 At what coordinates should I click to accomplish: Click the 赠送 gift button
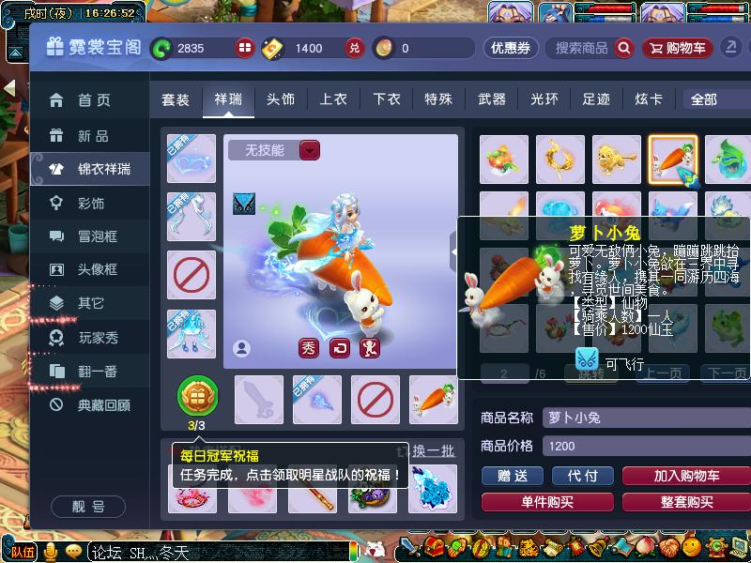click(513, 476)
